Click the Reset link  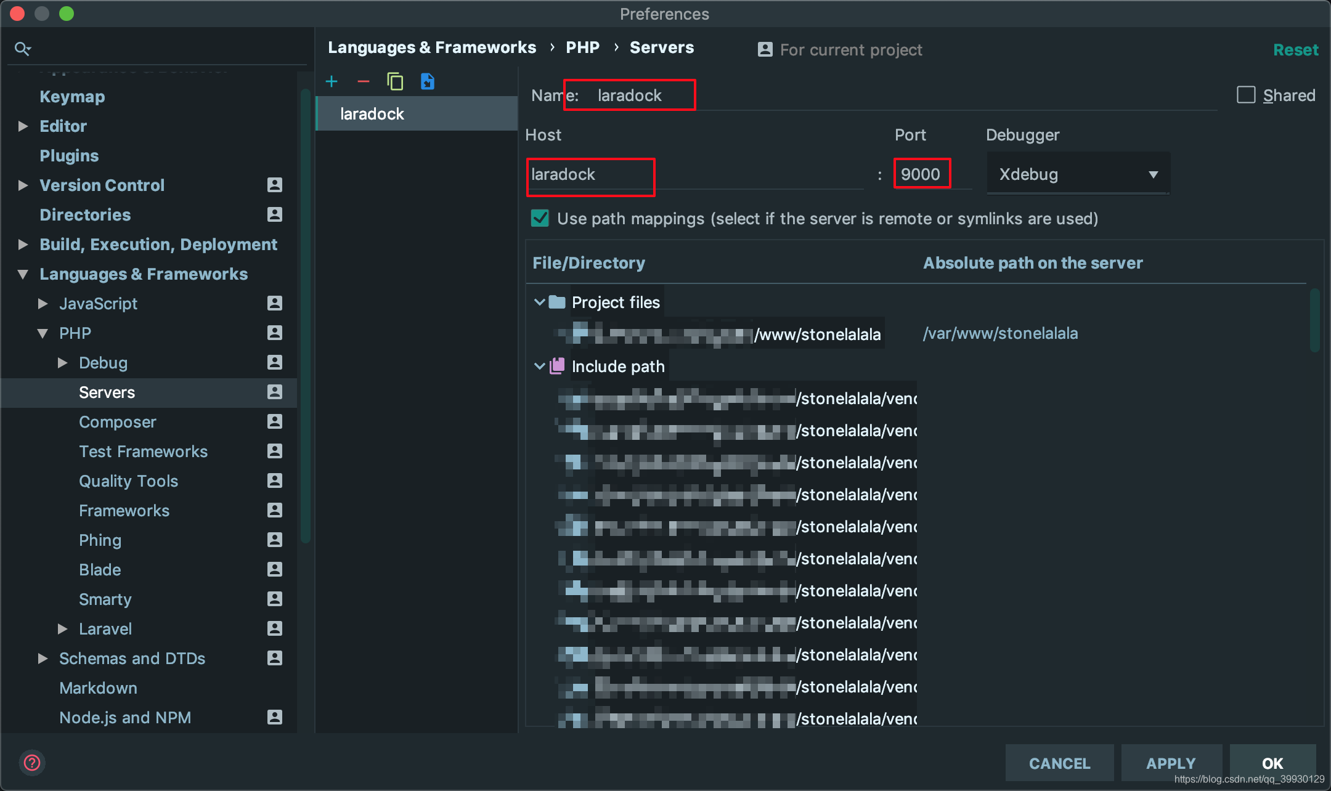(1295, 50)
